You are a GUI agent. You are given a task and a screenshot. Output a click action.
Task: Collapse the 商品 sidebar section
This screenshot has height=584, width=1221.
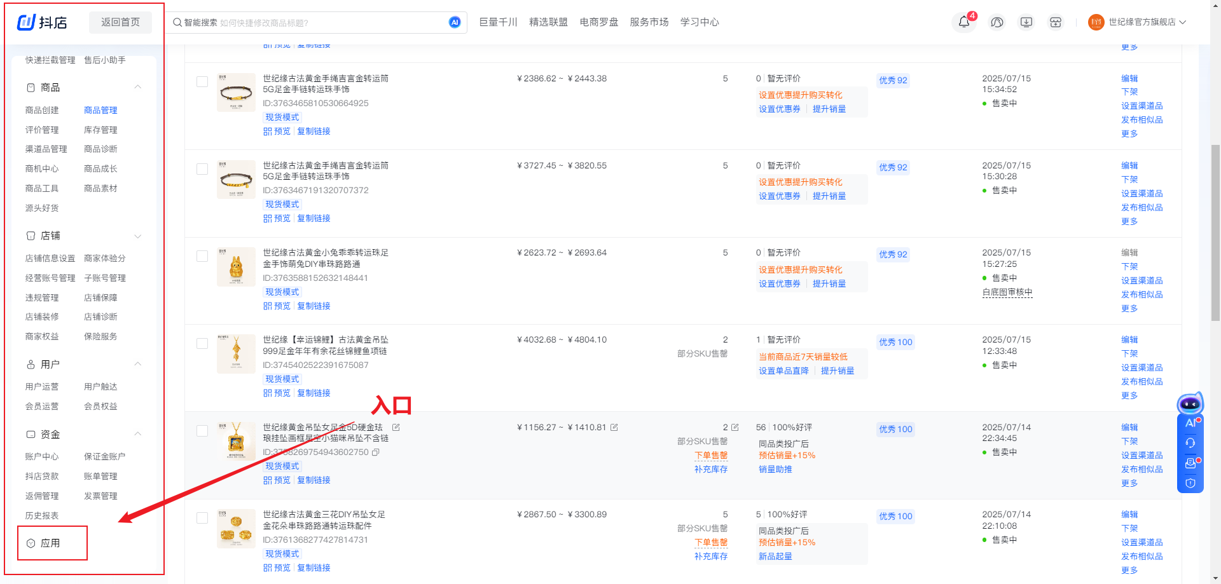(x=137, y=87)
